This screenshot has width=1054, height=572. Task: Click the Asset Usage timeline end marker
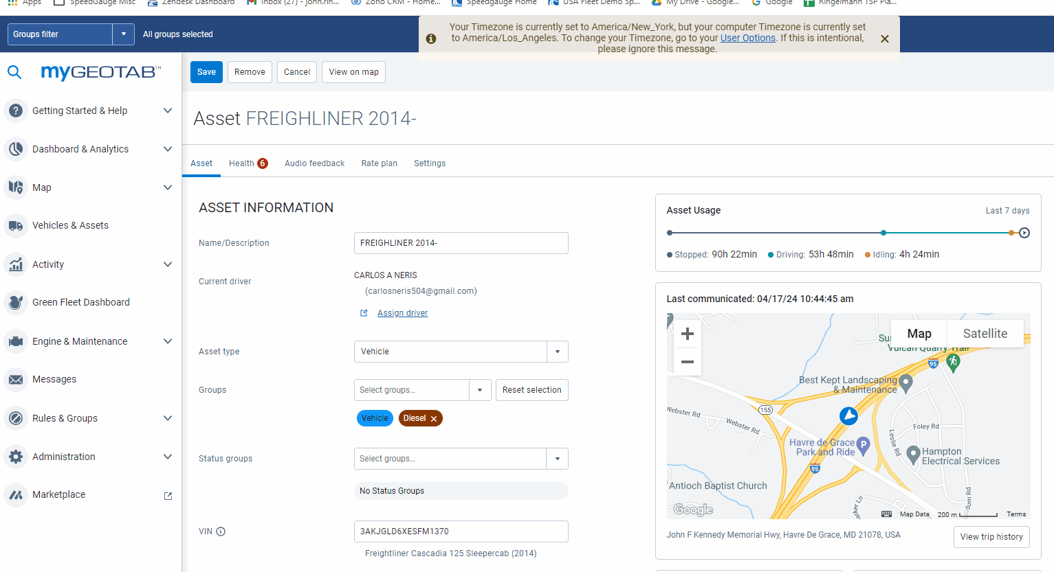[x=1024, y=233]
